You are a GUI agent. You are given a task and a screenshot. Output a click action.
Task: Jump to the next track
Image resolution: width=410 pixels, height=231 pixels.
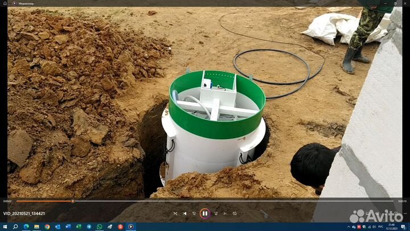(x=225, y=213)
